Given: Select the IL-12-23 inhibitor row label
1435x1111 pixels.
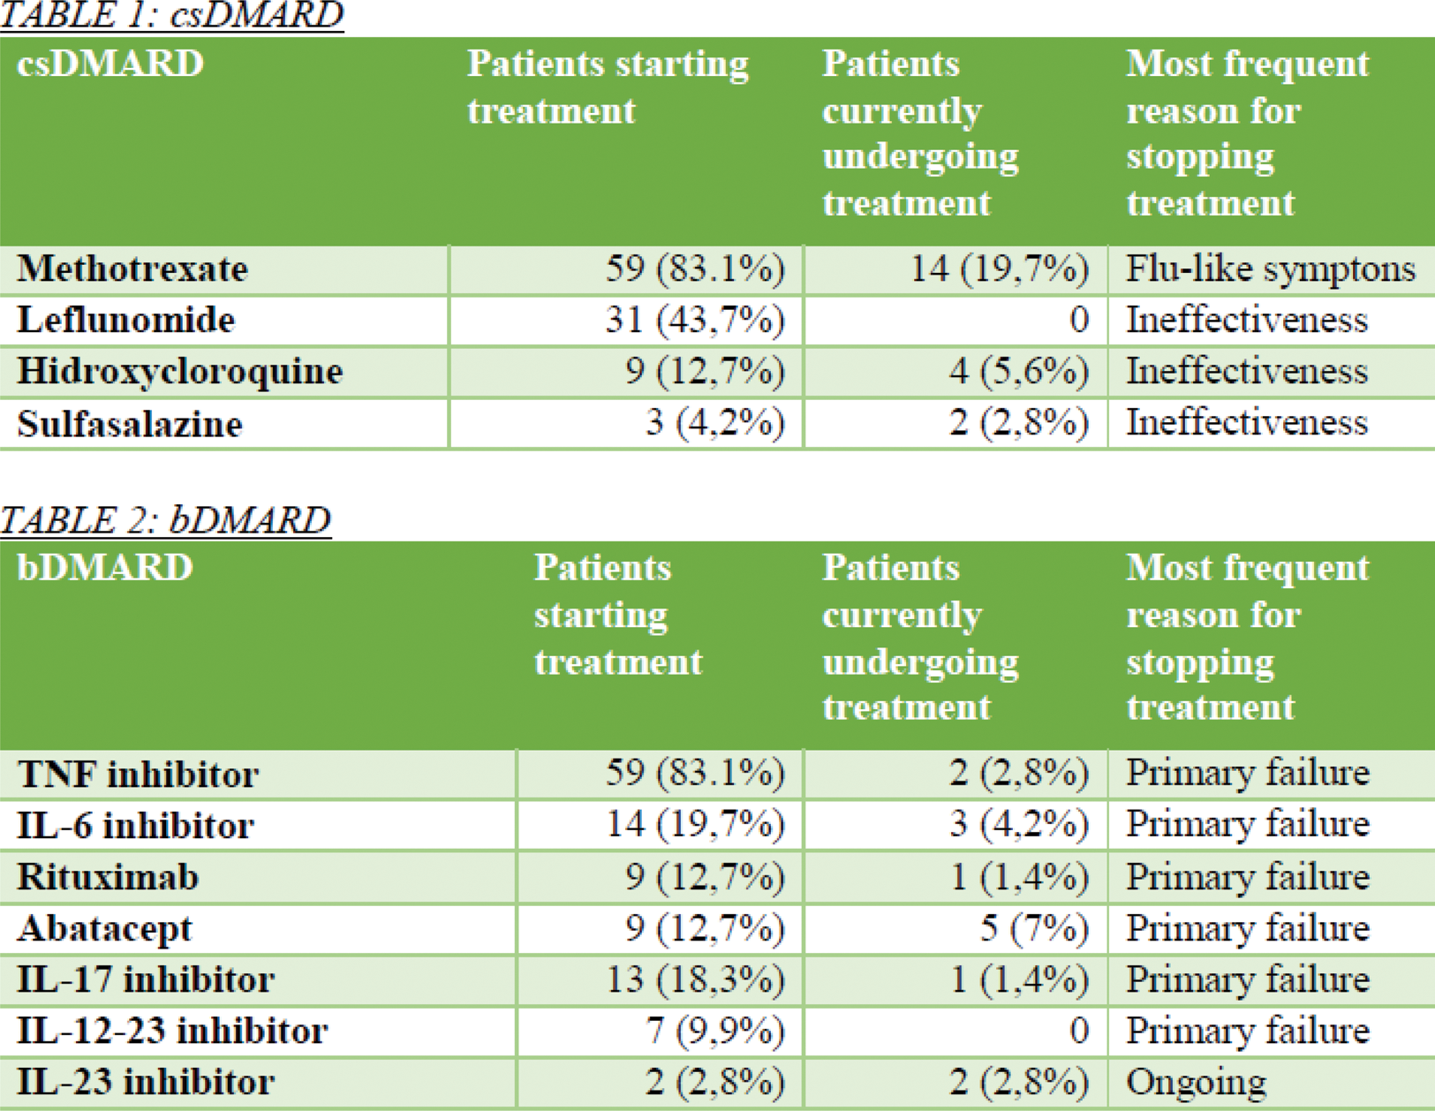Looking at the screenshot, I should (x=172, y=1031).
